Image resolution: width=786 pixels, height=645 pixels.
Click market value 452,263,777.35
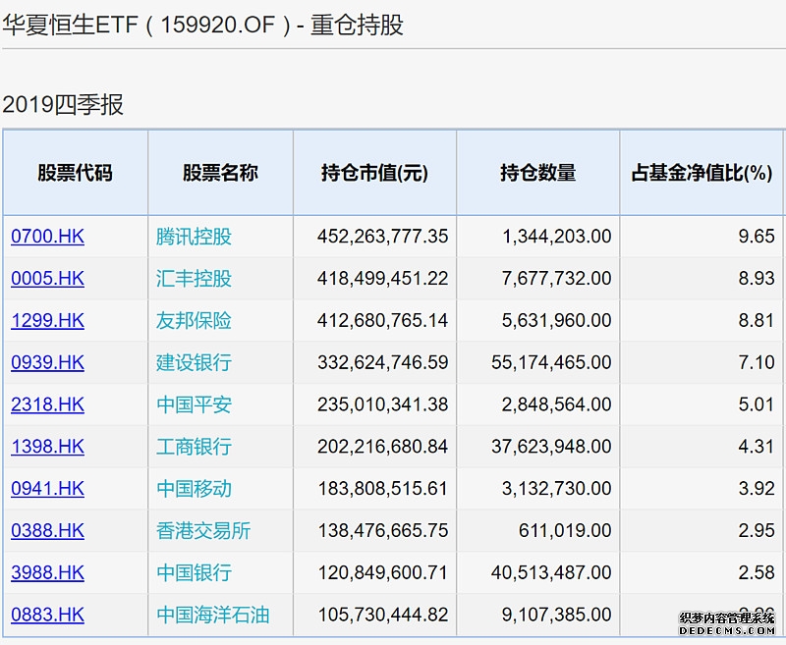(x=382, y=237)
